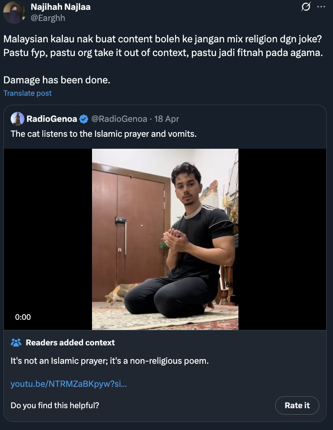333x430 pixels.
Task: Click the Readers added context people icon
Action: [x=16, y=342]
